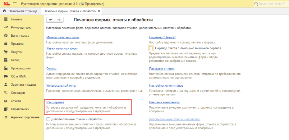The width and height of the screenshot is (289, 140).
Task: Click the greyed Дополнительные отчеты и обработки link
Action: [x=175, y=119]
